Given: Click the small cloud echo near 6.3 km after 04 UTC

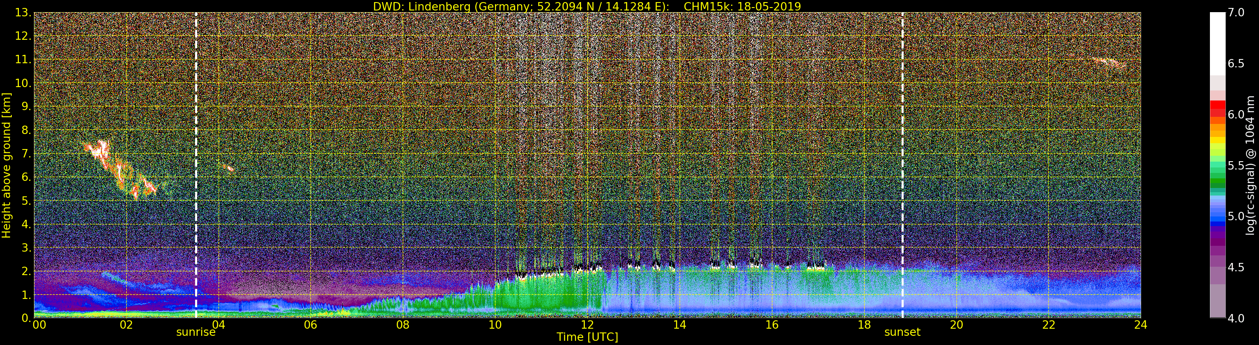Looking at the screenshot, I should tap(228, 168).
